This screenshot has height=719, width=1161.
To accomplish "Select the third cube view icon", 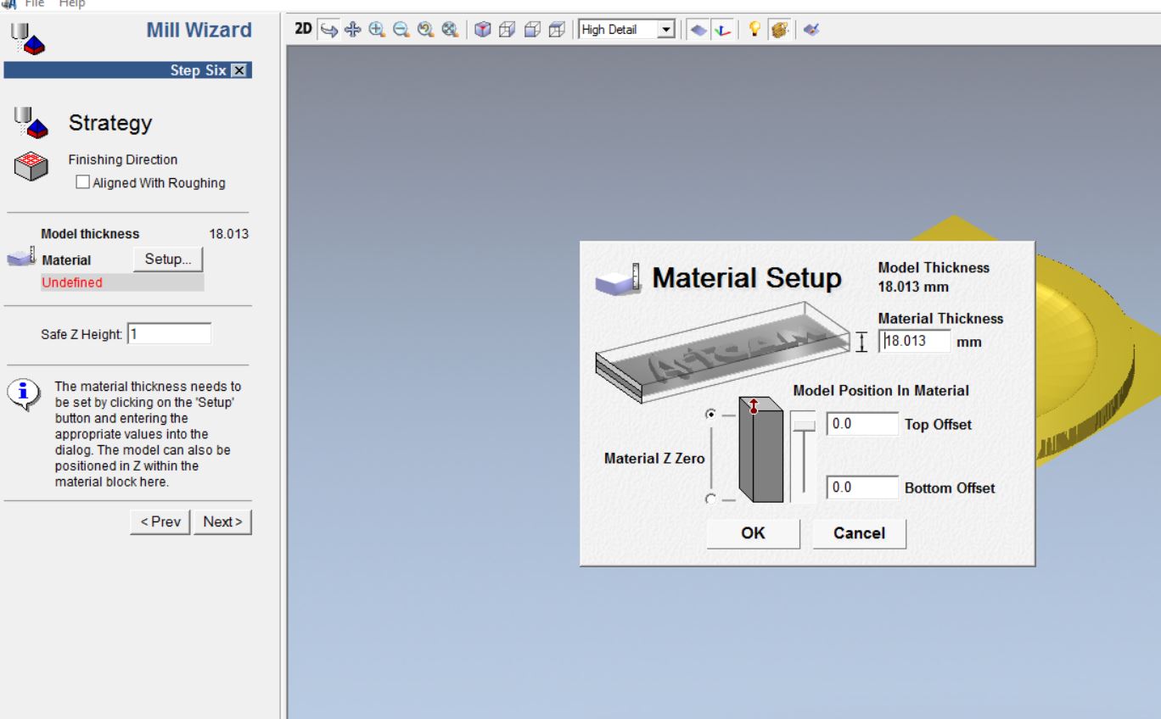I will [x=532, y=30].
